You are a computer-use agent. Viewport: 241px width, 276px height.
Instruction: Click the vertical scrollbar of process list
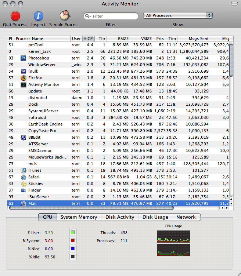pos(231,110)
